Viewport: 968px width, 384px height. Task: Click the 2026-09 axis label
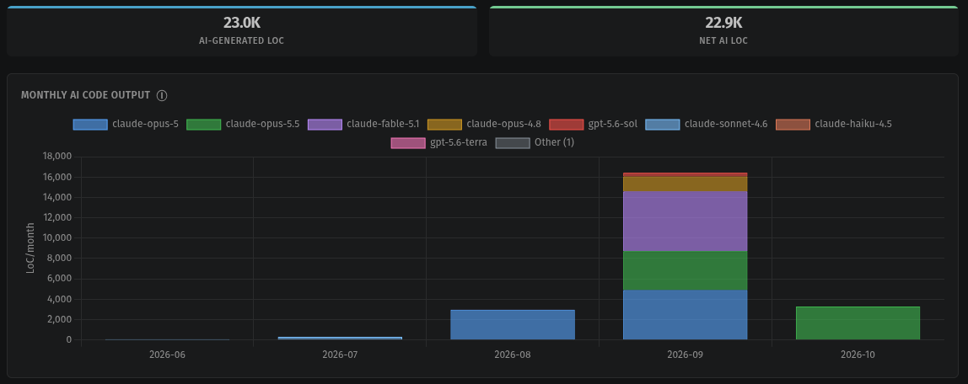(x=686, y=355)
